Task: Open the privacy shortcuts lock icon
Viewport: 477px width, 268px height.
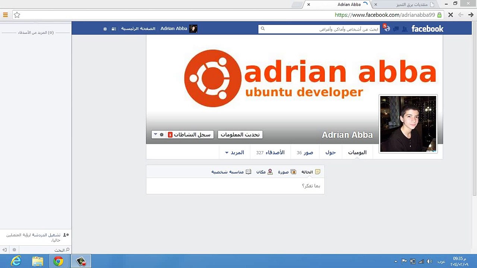Action: [x=114, y=29]
